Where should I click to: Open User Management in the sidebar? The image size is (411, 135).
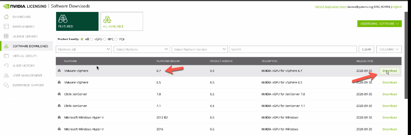27,75
